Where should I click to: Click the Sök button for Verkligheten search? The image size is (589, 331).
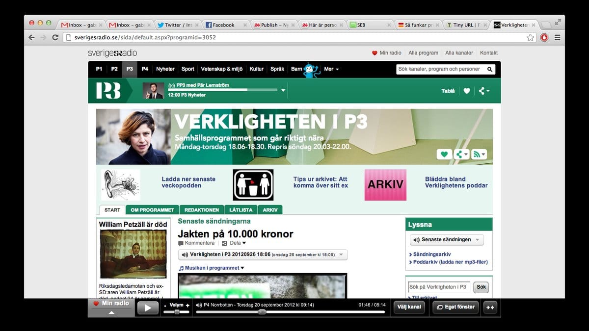pyautogui.click(x=481, y=287)
